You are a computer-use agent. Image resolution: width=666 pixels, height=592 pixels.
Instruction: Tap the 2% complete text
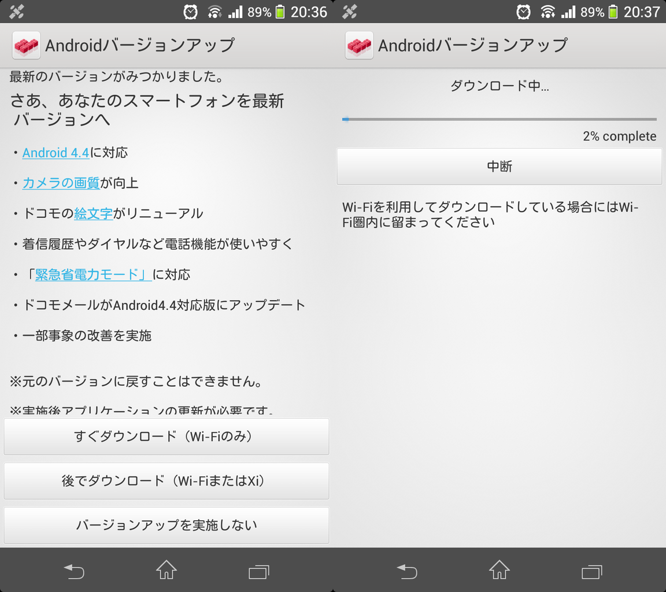[x=620, y=136]
